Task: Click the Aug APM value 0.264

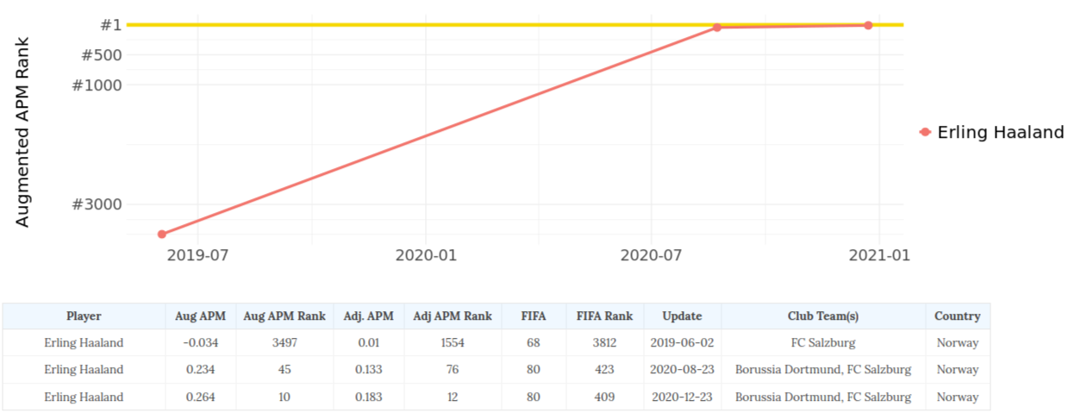Action: pos(200,397)
